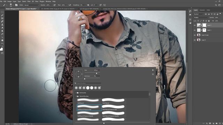
Task: Filter layers by pixel layers icon
Action: 206,14
